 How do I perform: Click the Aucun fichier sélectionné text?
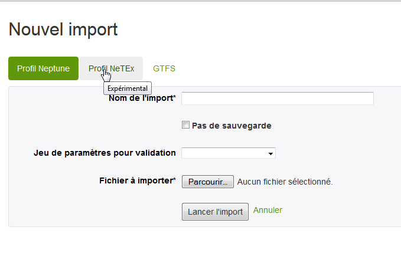point(285,182)
